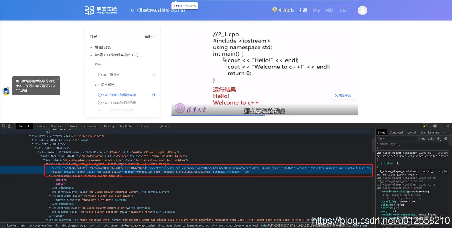
Task: Open the Computed styles tab
Action: [396, 132]
